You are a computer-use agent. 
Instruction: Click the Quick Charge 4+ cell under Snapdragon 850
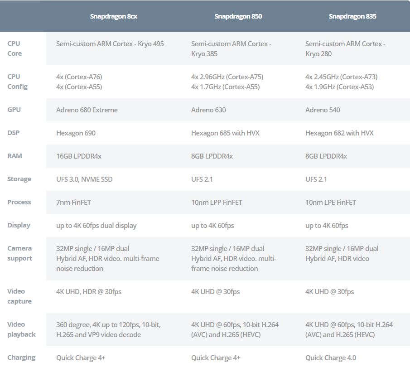(x=216, y=358)
